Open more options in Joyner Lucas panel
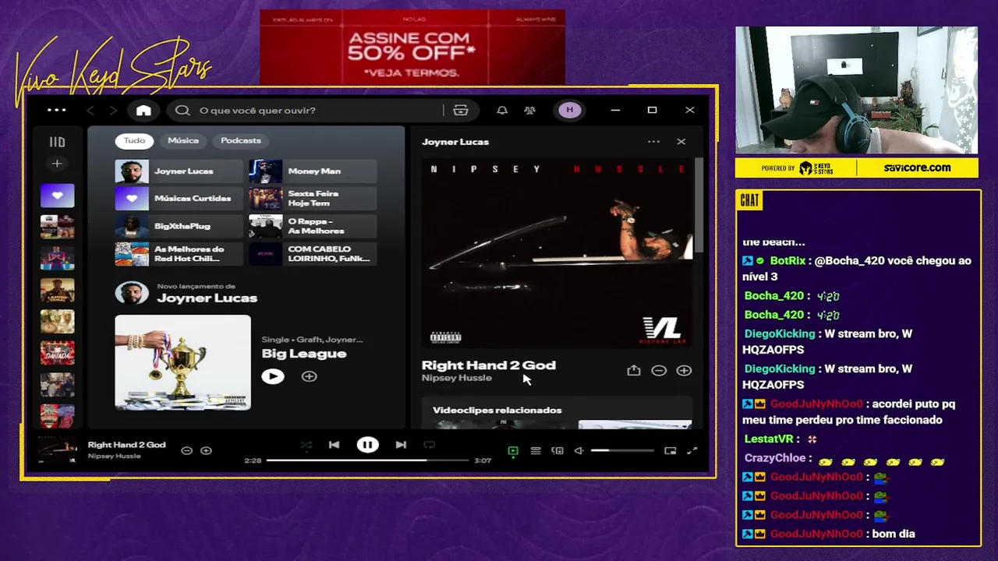998x561 pixels. [x=653, y=142]
